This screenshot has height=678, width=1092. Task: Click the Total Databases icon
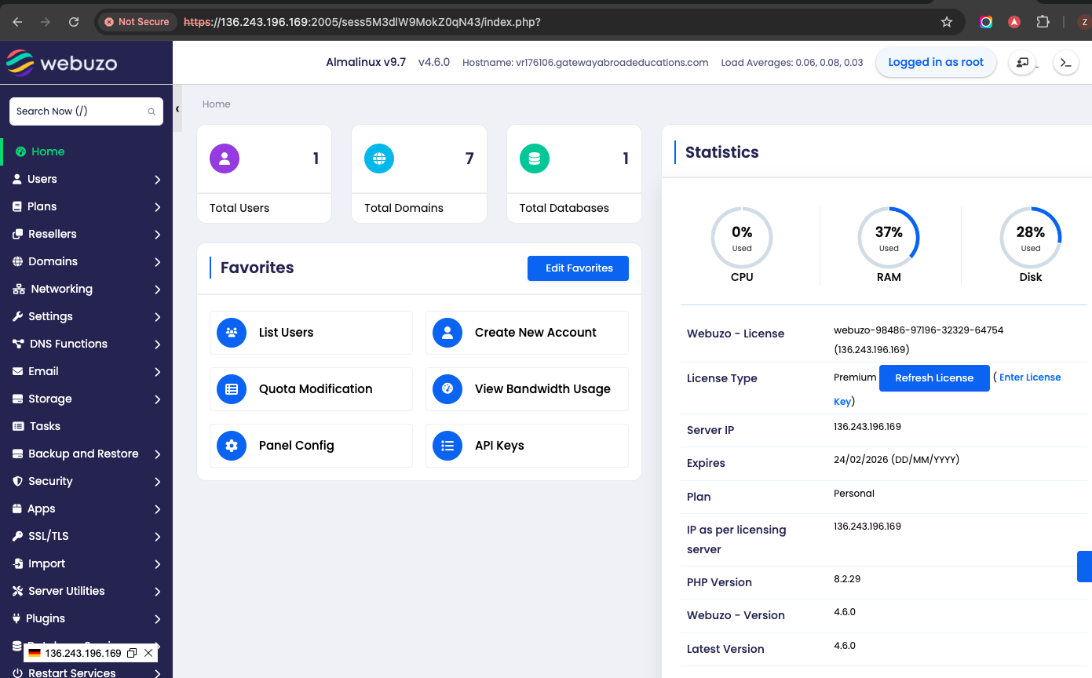point(535,159)
